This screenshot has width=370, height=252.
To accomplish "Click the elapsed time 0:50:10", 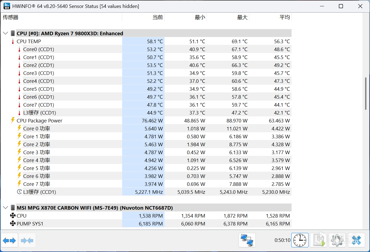I will tap(283, 240).
